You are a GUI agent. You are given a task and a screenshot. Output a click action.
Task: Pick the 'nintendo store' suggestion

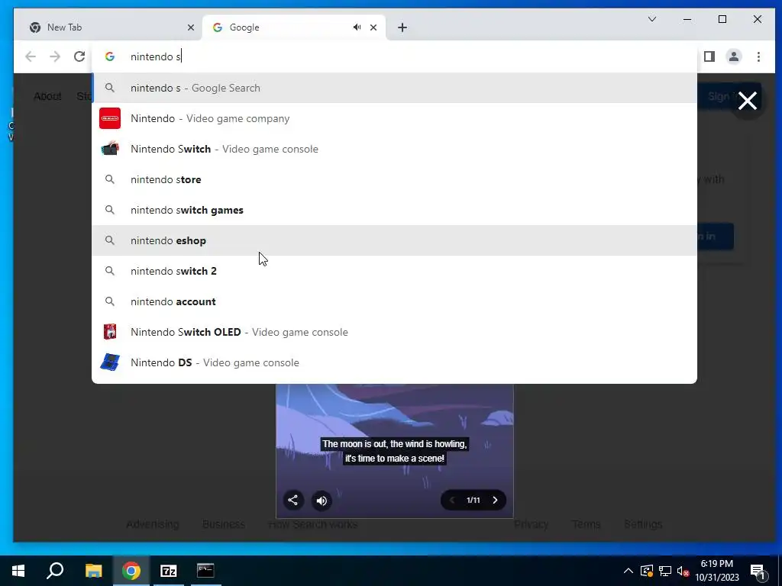[394, 179]
